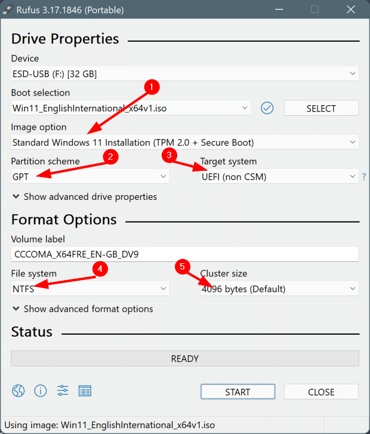Open the Boot selection ISO dropdown
The width and height of the screenshot is (370, 434).
click(131, 108)
